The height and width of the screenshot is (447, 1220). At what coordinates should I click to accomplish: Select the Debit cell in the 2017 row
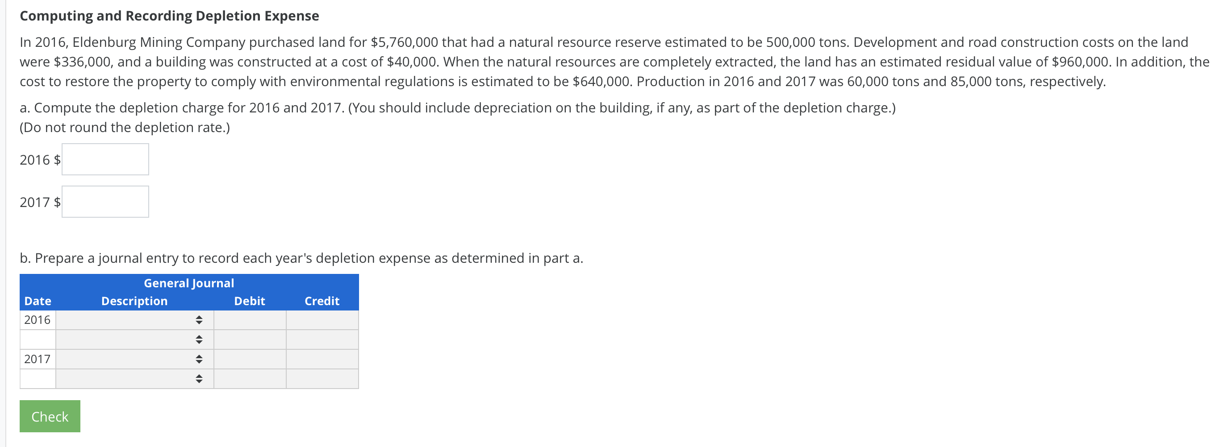pyautogui.click(x=250, y=359)
